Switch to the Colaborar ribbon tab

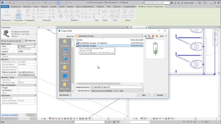(x=100, y=7)
